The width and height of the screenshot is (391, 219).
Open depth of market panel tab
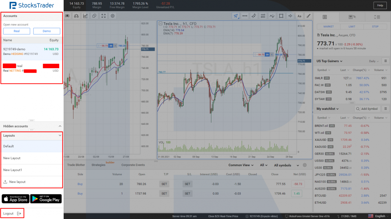(x=377, y=17)
